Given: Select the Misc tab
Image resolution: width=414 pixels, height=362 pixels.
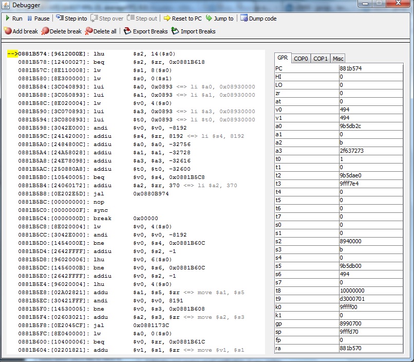Looking at the screenshot, I should coord(337,59).
